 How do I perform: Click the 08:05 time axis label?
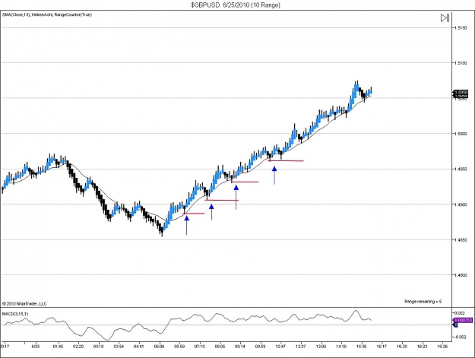click(x=220, y=346)
